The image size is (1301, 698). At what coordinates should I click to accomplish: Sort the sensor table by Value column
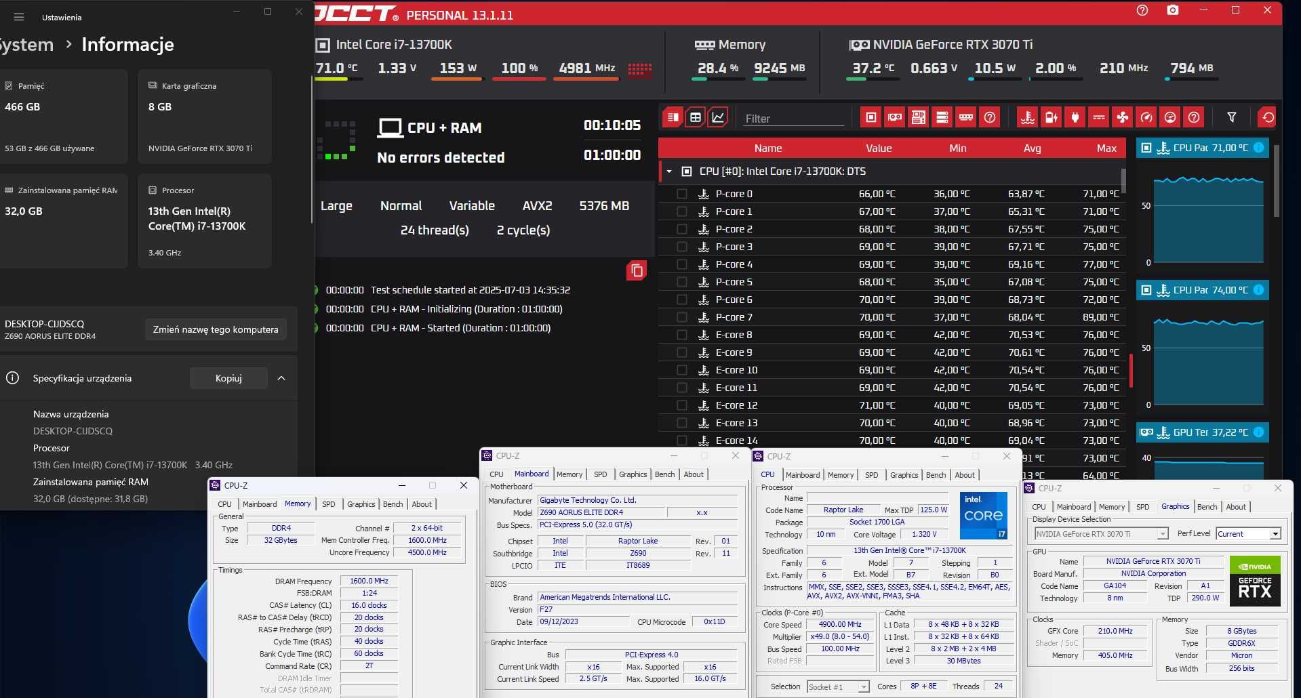(x=879, y=148)
